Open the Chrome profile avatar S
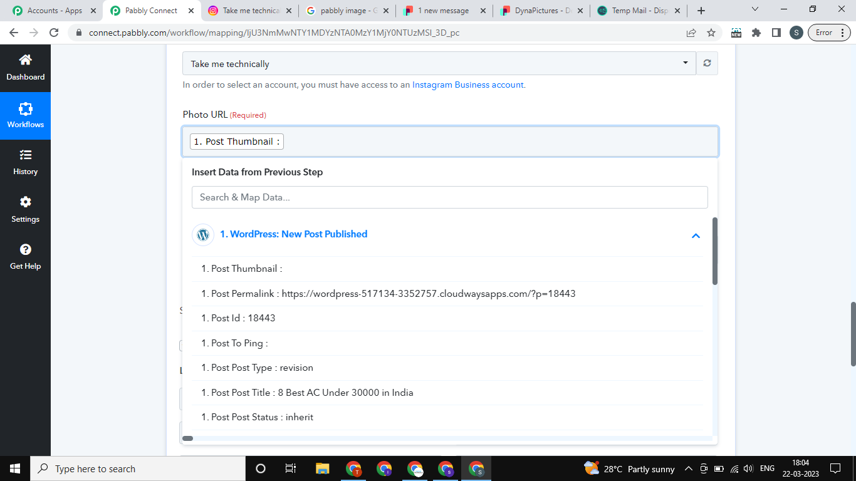This screenshot has width=856, height=481. pyautogui.click(x=796, y=33)
